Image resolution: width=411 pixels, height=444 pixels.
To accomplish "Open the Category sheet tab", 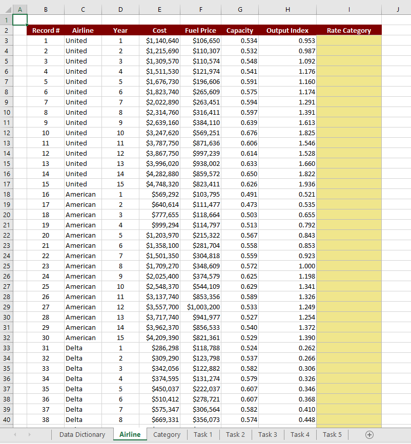I will tap(167, 434).
